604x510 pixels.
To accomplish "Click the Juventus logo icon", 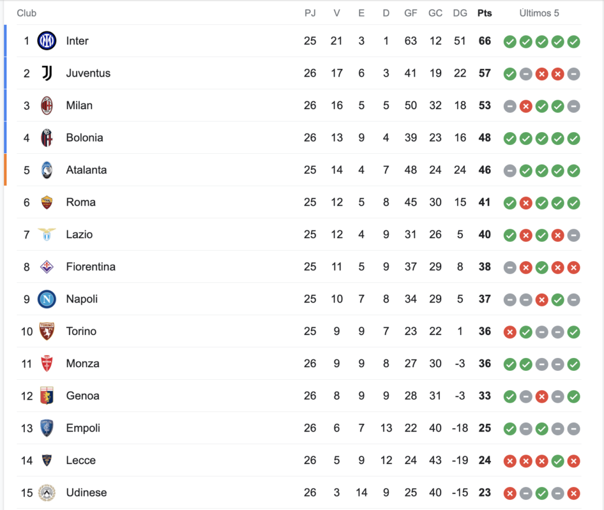I will [47, 73].
